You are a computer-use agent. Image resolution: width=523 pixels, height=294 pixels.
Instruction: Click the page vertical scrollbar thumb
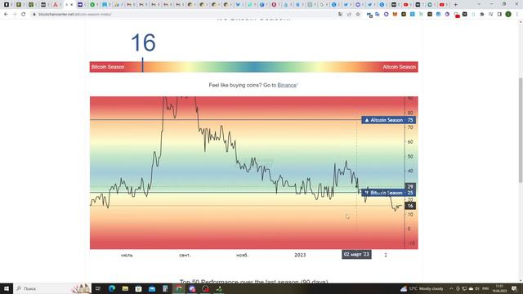521,130
